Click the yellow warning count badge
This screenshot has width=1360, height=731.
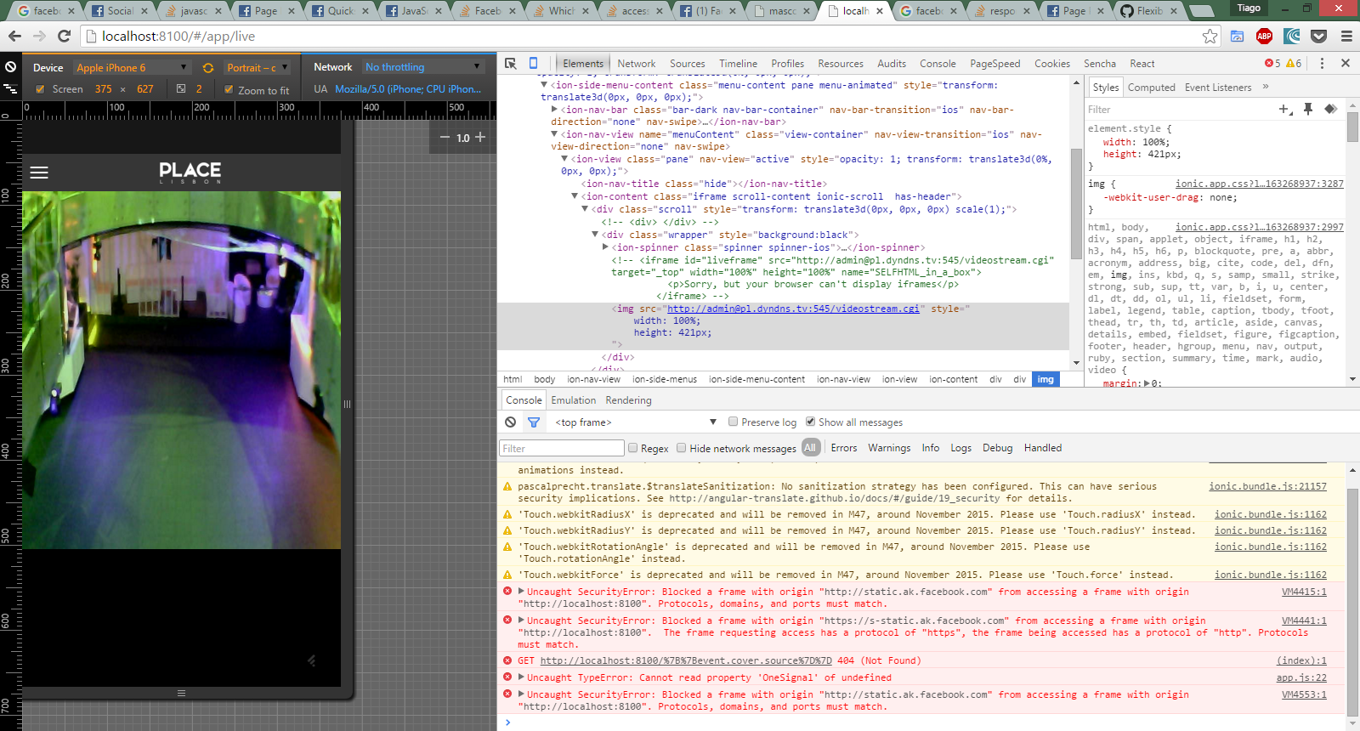click(1294, 64)
